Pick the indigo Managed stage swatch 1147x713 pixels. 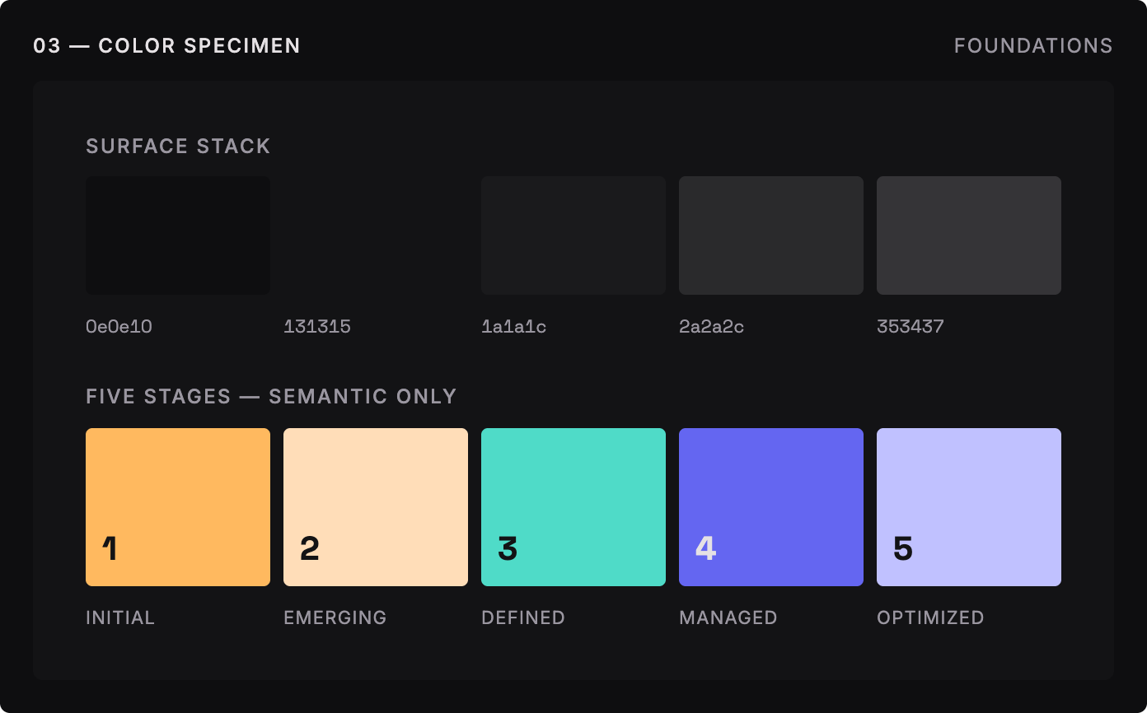pyautogui.click(x=771, y=507)
